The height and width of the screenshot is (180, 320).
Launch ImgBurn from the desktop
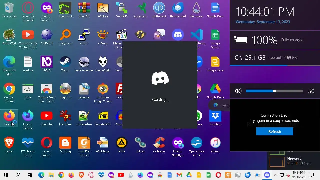tap(65, 91)
